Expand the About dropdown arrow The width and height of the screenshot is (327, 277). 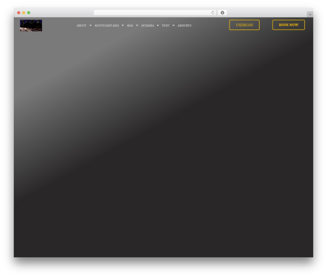tap(90, 26)
